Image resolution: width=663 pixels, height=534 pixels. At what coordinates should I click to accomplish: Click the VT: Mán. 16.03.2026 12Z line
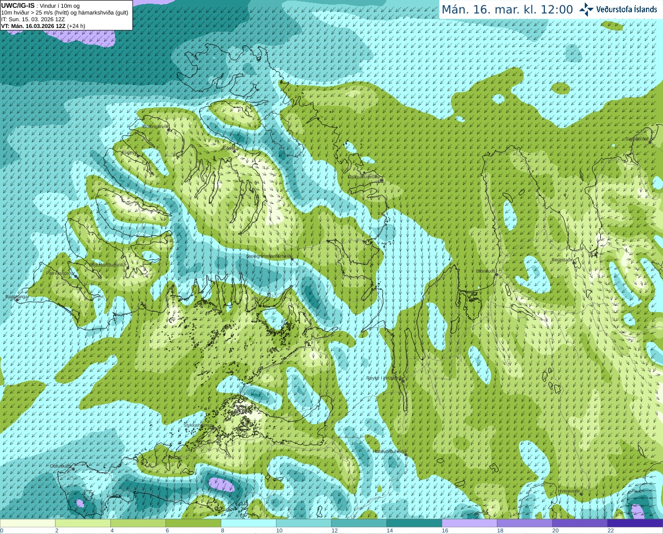tap(43, 26)
